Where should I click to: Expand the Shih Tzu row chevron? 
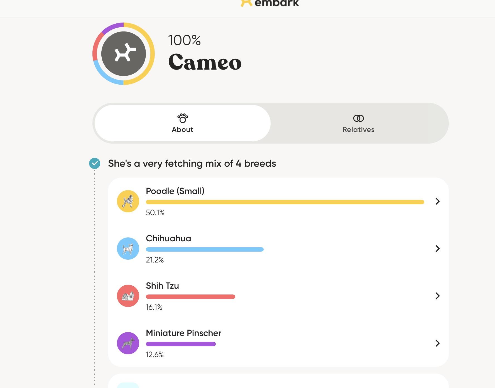tap(437, 296)
